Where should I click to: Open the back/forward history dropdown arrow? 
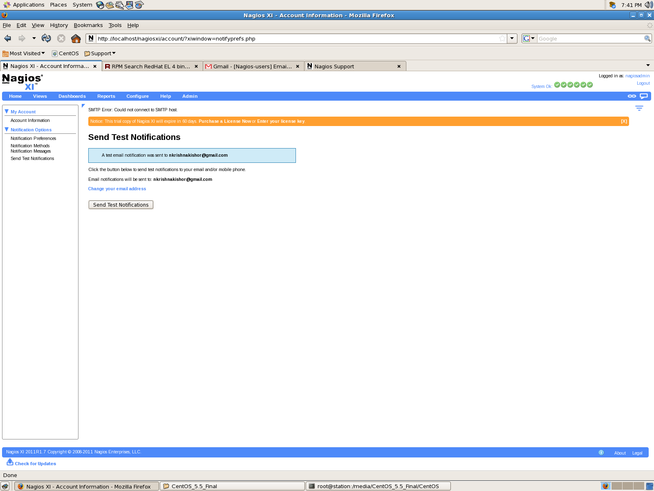pos(34,38)
